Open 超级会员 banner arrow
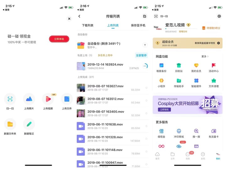Viewport: 226px width, 170px height. pyautogui.click(x=218, y=43)
